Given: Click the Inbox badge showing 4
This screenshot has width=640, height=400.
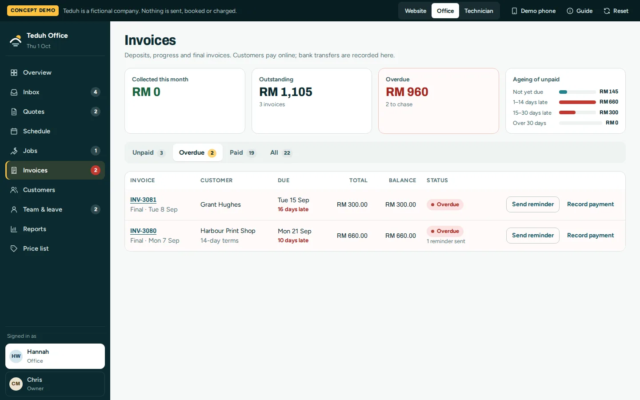Looking at the screenshot, I should pos(96,92).
